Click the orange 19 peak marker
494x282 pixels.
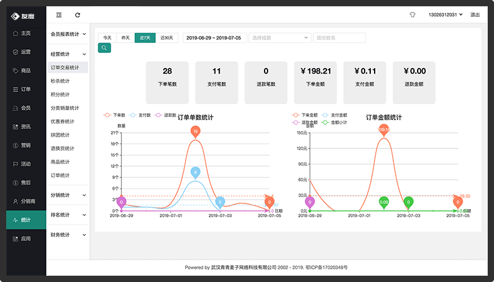click(x=195, y=132)
